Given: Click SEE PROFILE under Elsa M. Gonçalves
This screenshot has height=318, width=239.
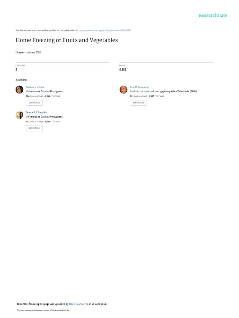Looking at the screenshot, I should click(138, 103).
